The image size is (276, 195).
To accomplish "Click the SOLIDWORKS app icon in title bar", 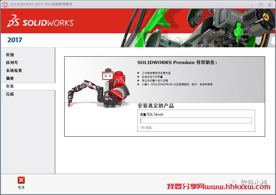I will click(x=5, y=4).
